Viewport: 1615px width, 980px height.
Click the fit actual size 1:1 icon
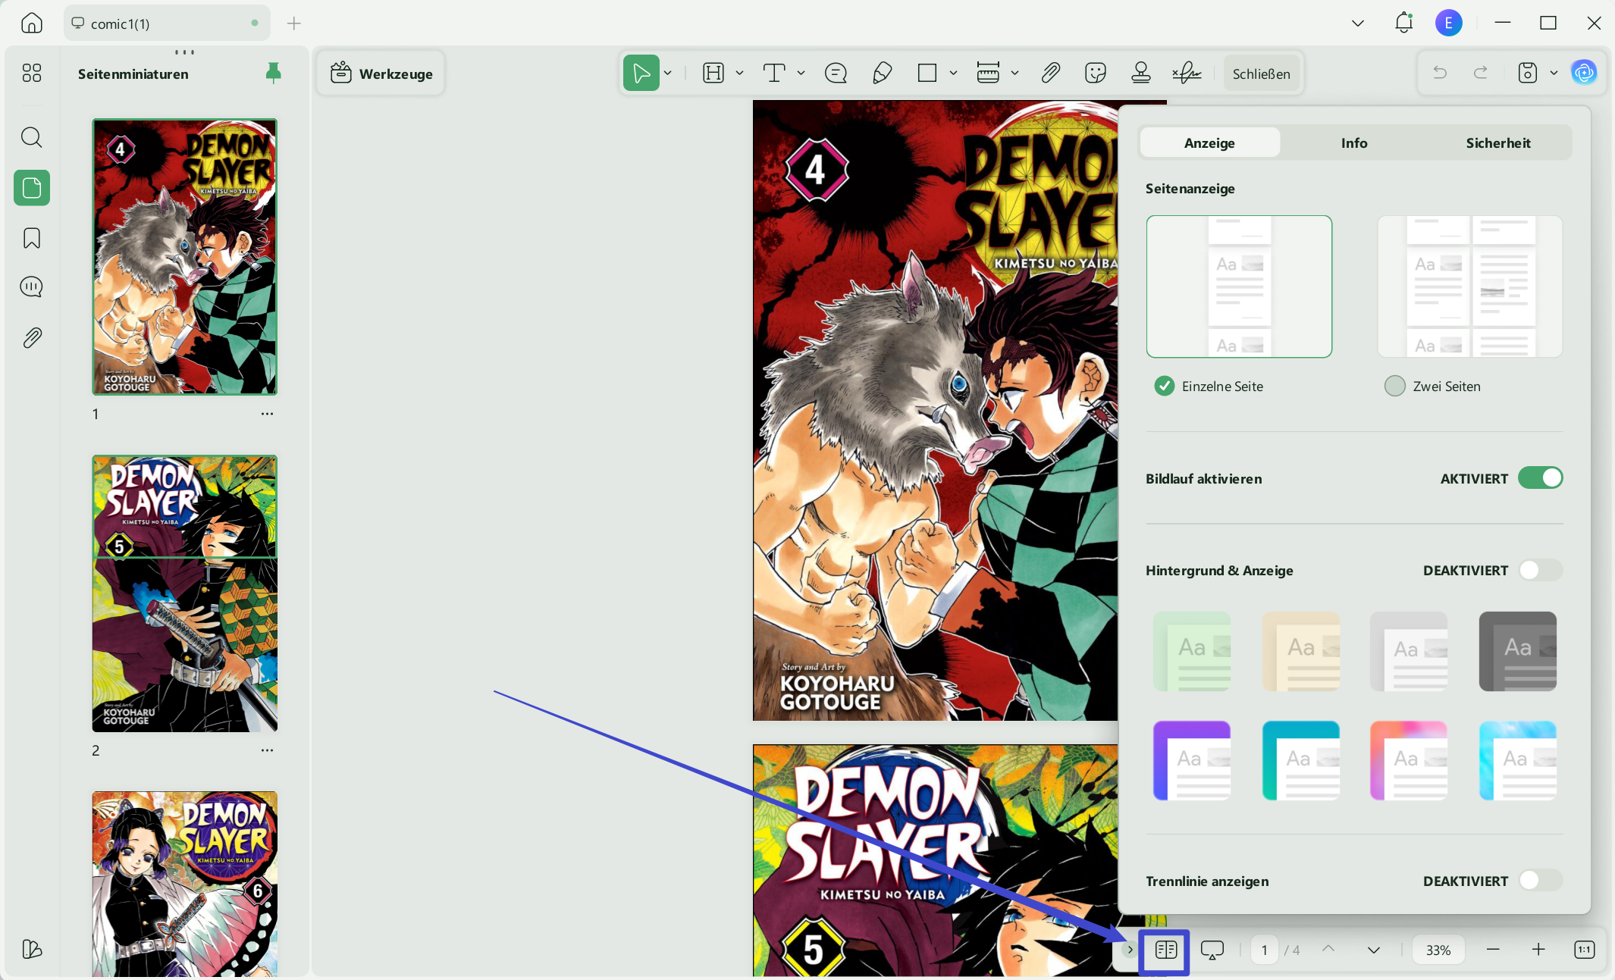click(x=1585, y=950)
